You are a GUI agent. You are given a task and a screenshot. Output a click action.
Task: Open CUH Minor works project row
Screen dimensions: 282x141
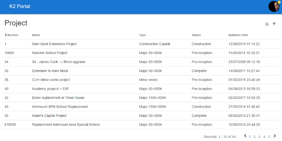(51, 80)
